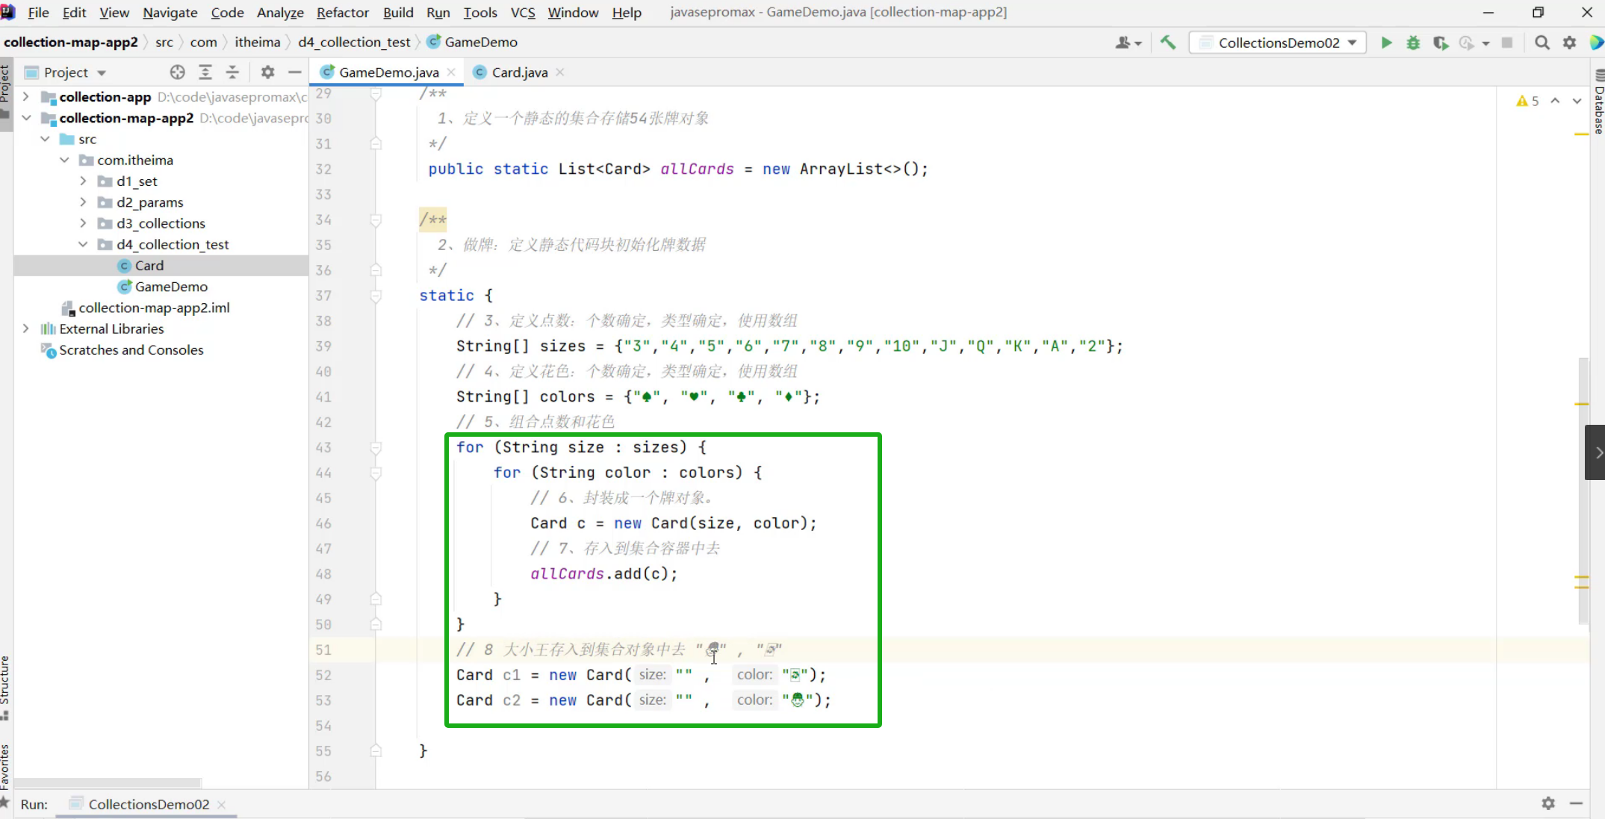Click the warnings count indicator
Image resolution: width=1605 pixels, height=819 pixels.
pos(1527,101)
